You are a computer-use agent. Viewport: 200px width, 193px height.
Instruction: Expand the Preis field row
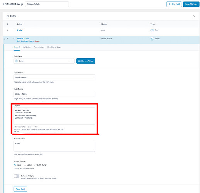pyautogui.click(x=14, y=30)
